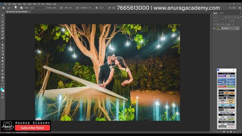242x136 pixels.
Task: Open the Opacity slider arrow in options bar
Action: point(58,8)
